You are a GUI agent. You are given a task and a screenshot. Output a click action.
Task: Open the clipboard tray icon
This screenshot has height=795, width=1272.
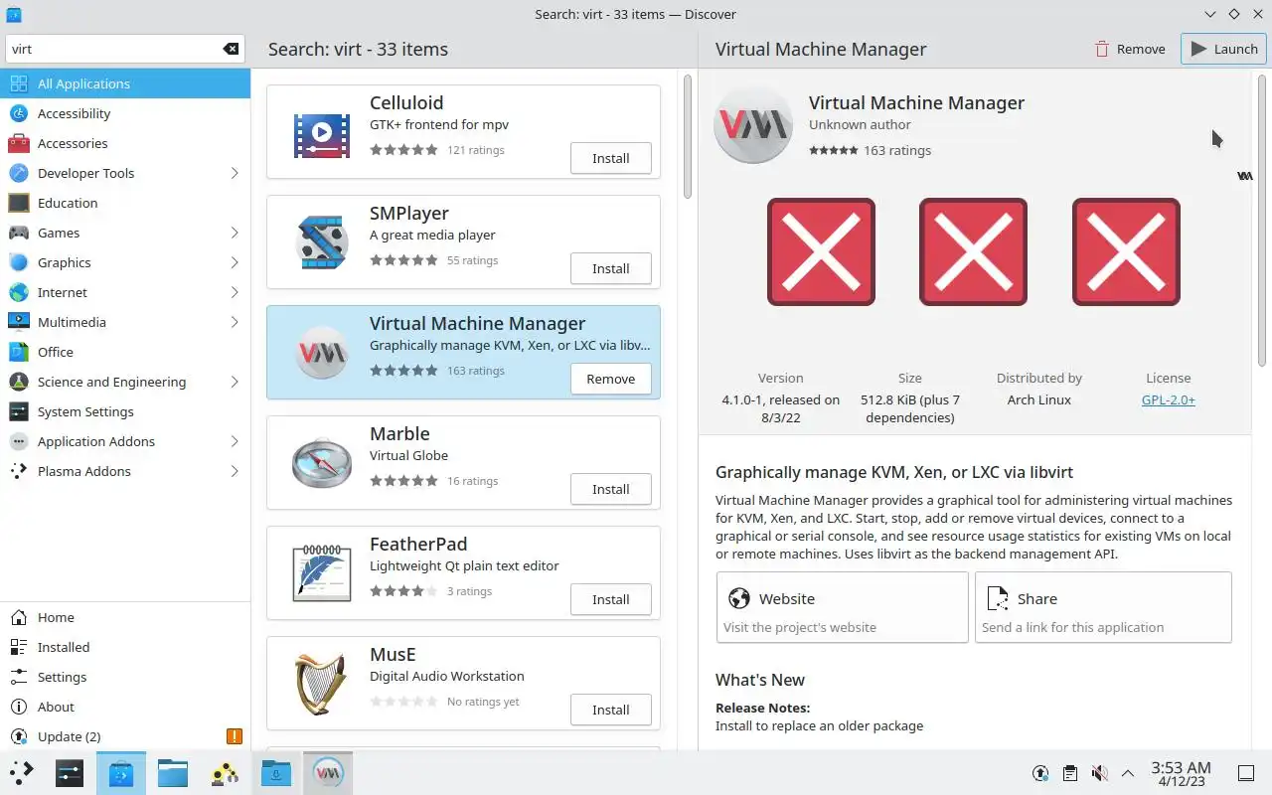(1069, 773)
